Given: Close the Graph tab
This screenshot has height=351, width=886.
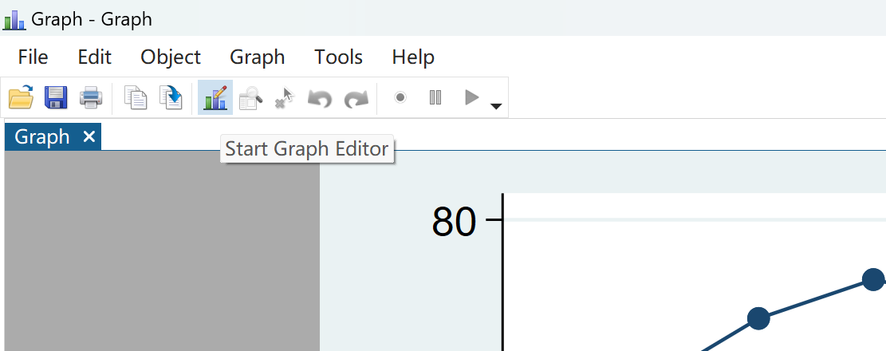Looking at the screenshot, I should [89, 137].
